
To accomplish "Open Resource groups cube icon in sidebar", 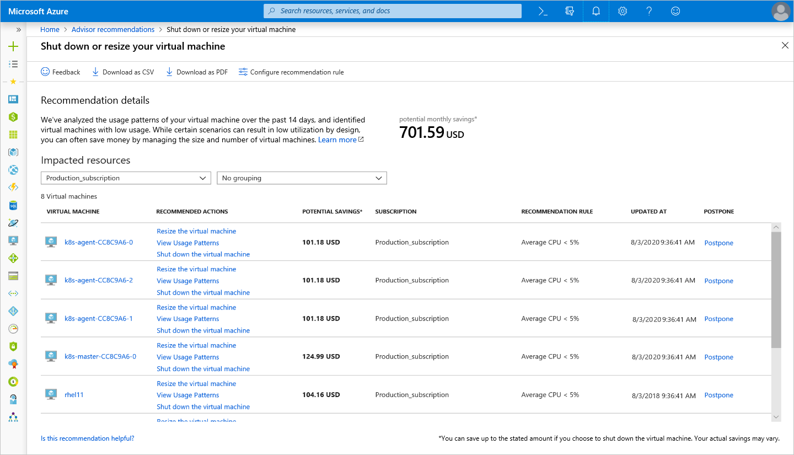I will pyautogui.click(x=13, y=152).
